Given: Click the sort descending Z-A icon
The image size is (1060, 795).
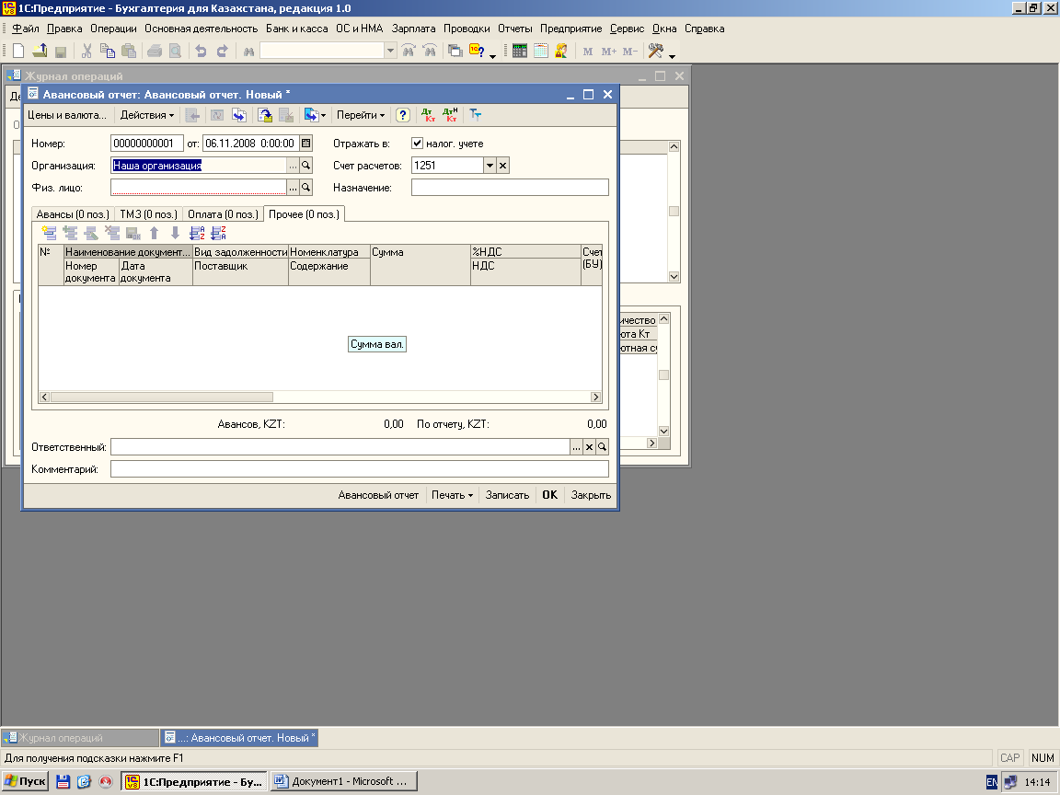Looking at the screenshot, I should point(218,233).
